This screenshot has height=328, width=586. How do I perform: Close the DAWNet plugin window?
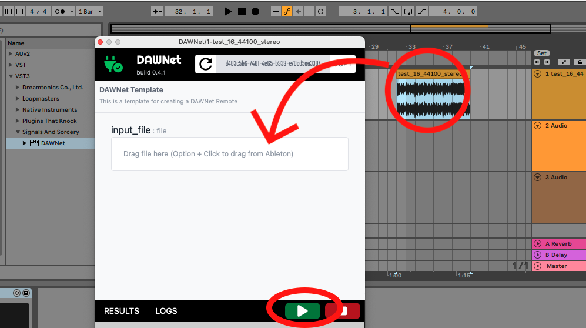click(100, 42)
